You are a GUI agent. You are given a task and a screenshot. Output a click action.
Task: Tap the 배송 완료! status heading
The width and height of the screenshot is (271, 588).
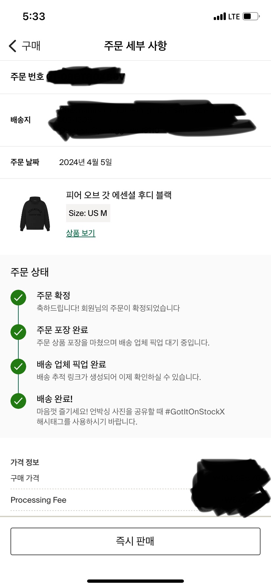(x=55, y=399)
